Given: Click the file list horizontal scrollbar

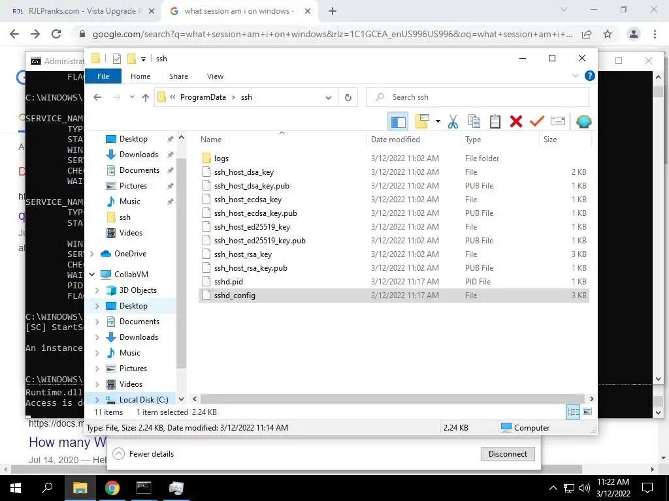Looking at the screenshot, I should pyautogui.click(x=393, y=399).
